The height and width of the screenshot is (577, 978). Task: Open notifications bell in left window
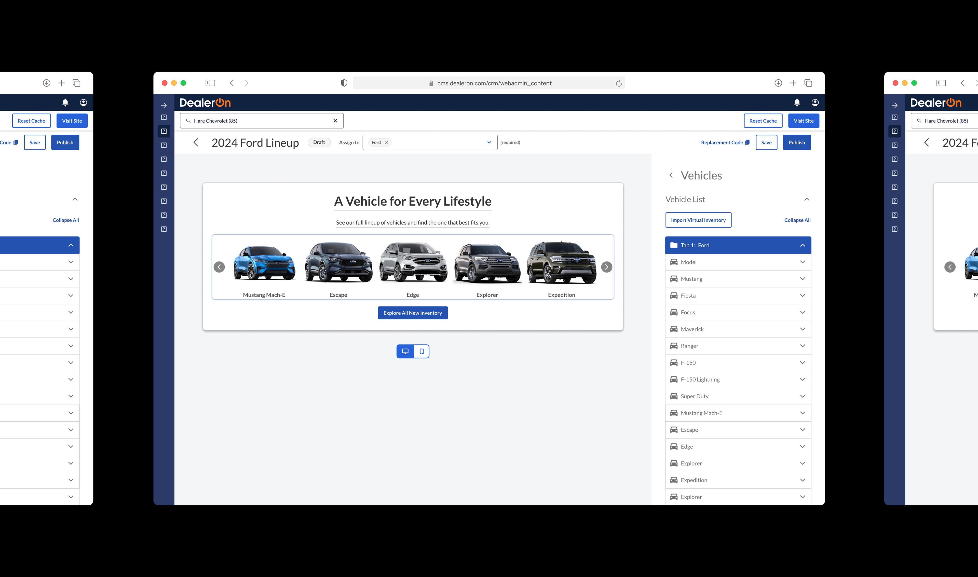65,103
